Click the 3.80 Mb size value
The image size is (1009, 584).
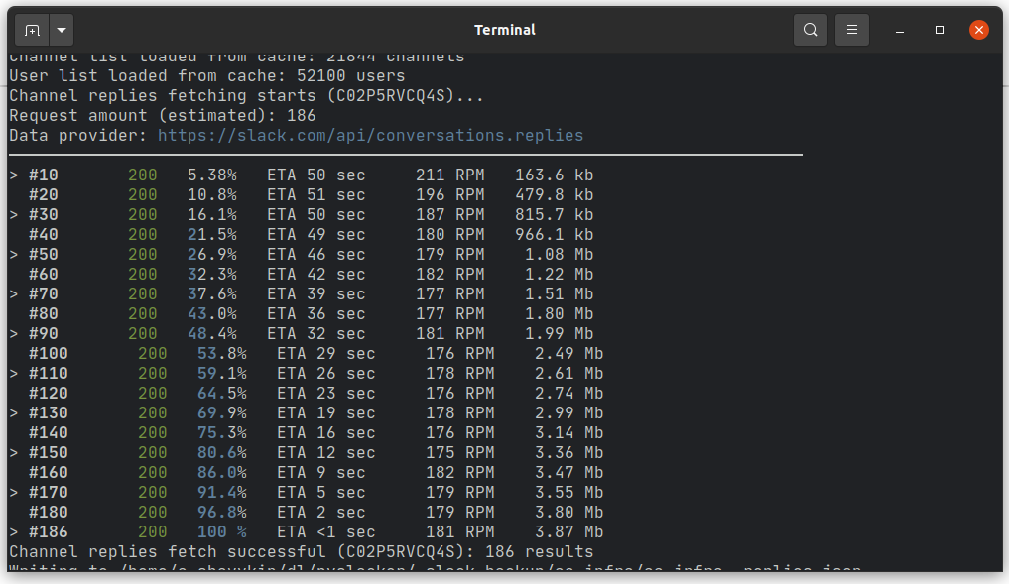click(568, 513)
